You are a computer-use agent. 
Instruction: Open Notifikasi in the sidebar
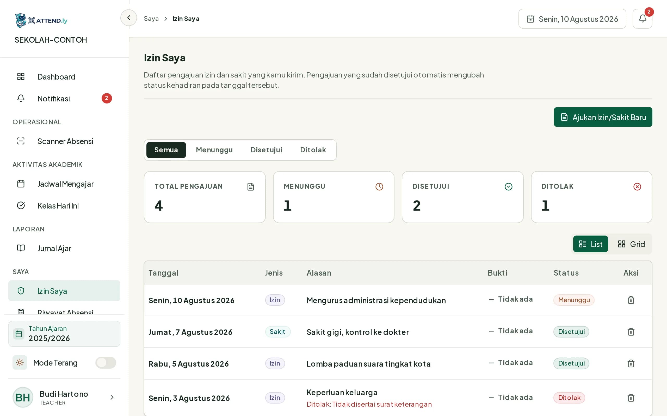(64, 99)
